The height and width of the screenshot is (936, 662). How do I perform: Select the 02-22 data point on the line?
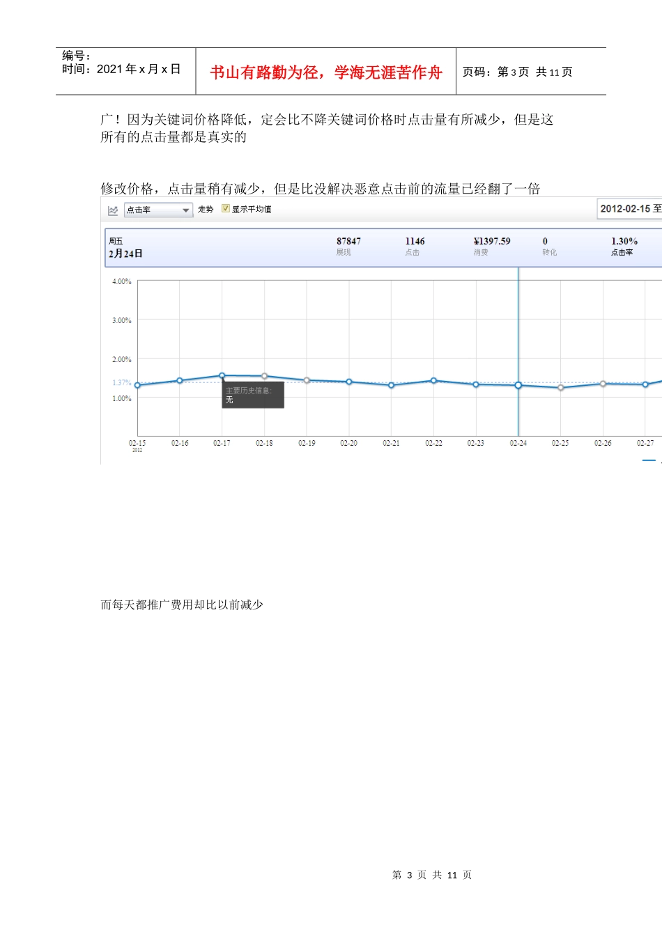point(433,380)
